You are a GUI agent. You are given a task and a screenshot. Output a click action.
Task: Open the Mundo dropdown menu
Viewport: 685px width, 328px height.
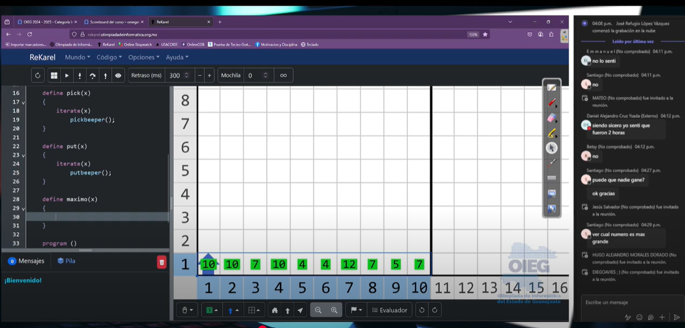click(x=77, y=57)
